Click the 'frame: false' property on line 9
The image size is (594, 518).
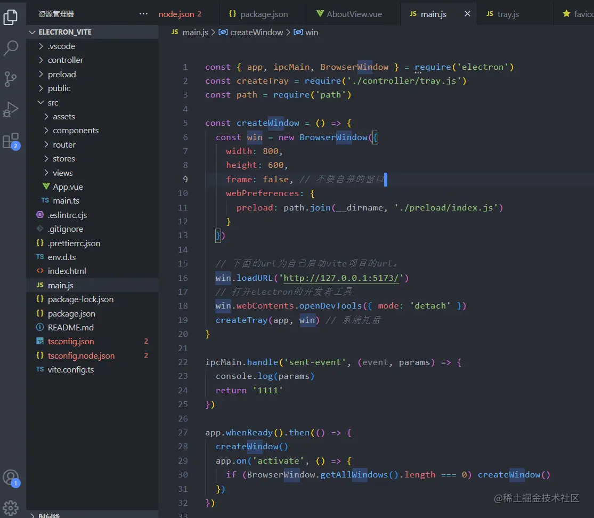(x=257, y=179)
